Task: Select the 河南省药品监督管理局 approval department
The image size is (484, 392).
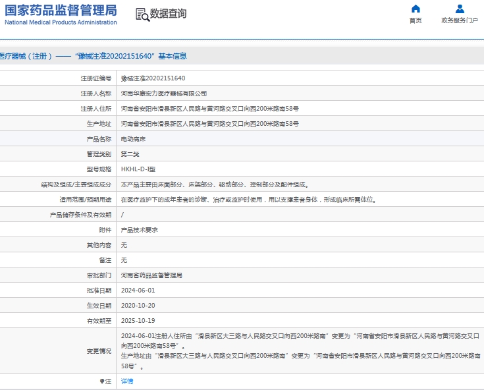Action: [x=151, y=275]
